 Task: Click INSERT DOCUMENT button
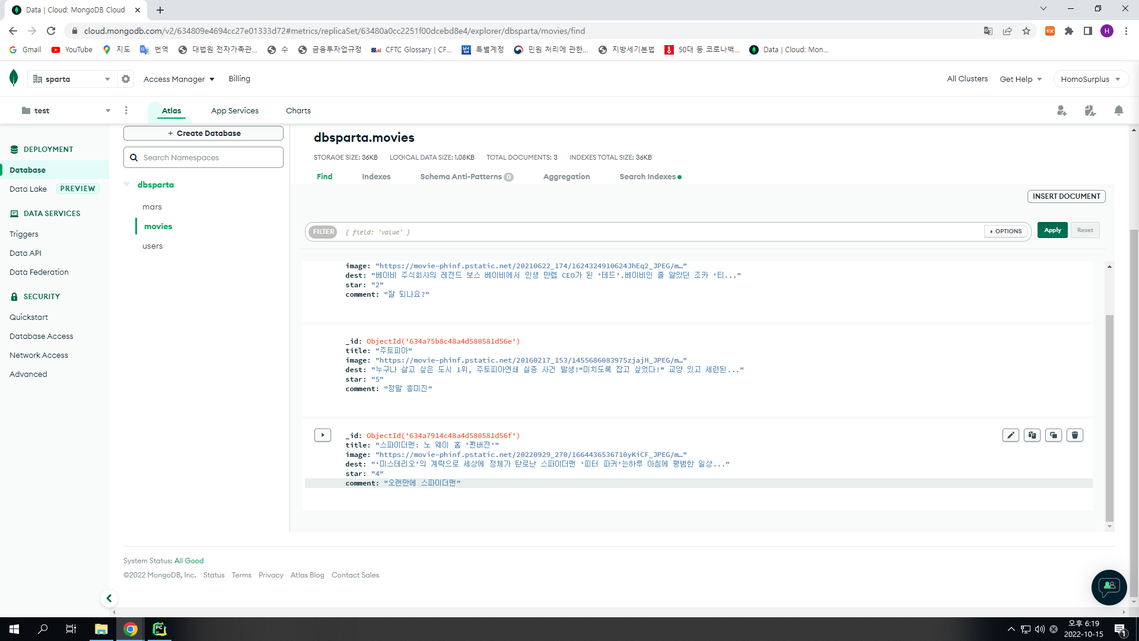(1066, 196)
